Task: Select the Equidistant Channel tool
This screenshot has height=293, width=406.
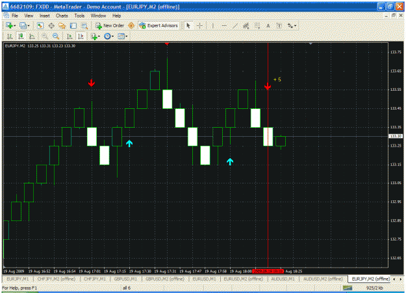Action: [246, 25]
